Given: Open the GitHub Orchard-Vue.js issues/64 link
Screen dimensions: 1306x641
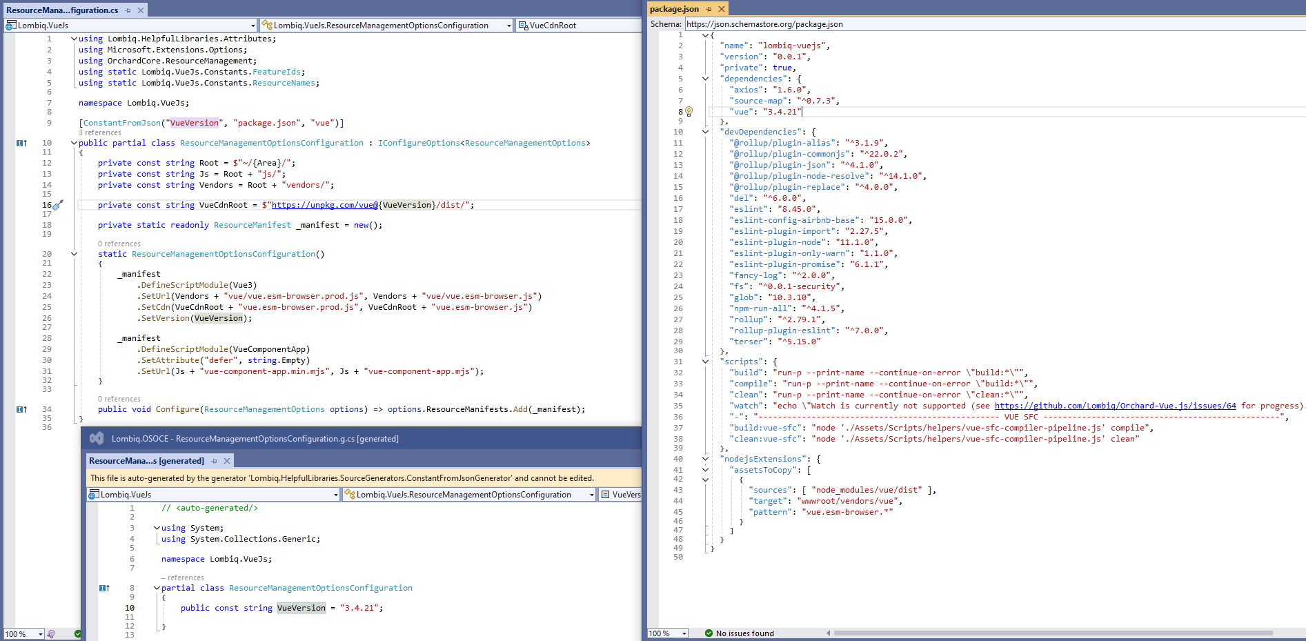Looking at the screenshot, I should point(1115,406).
